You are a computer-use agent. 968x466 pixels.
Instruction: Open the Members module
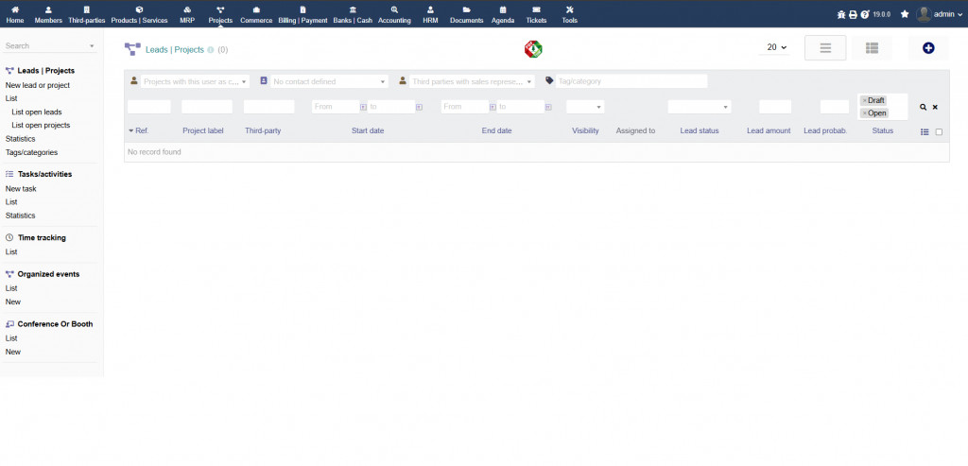pyautogui.click(x=48, y=14)
